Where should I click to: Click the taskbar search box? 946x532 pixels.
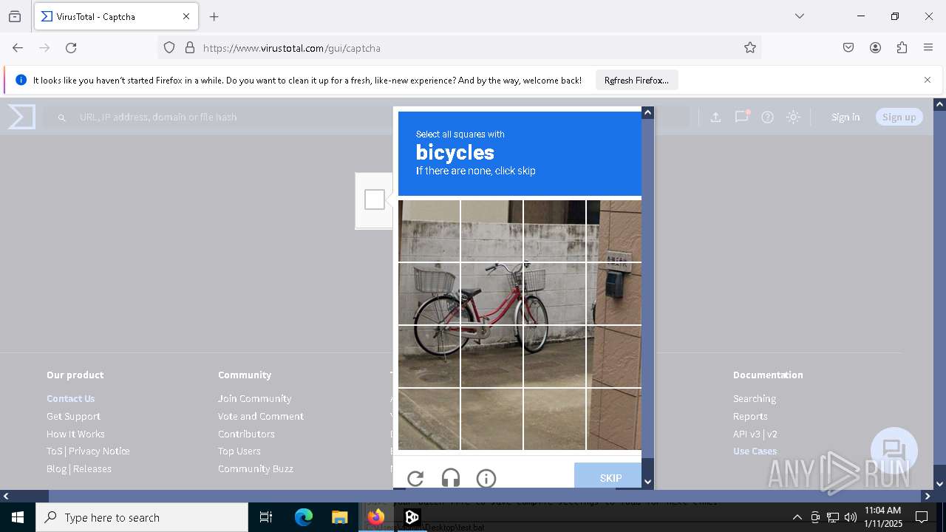click(142, 517)
